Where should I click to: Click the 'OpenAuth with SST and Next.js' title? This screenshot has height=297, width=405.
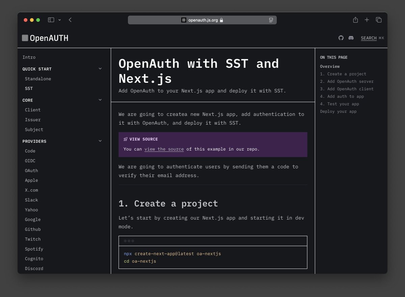point(199,71)
